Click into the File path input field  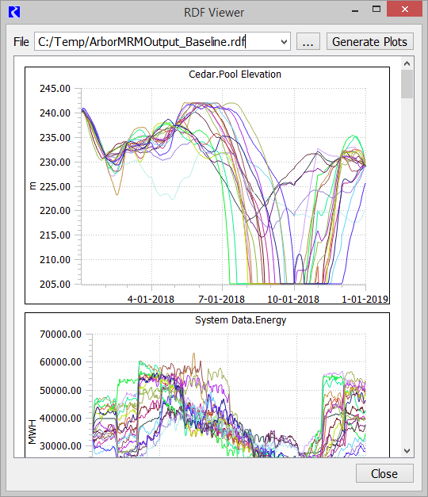click(x=157, y=41)
